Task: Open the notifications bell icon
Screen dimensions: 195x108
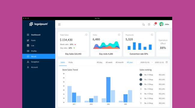Action: coord(154,24)
